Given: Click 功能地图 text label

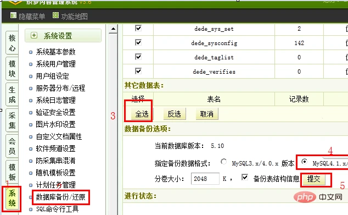Looking at the screenshot, I should pyautogui.click(x=74, y=16).
